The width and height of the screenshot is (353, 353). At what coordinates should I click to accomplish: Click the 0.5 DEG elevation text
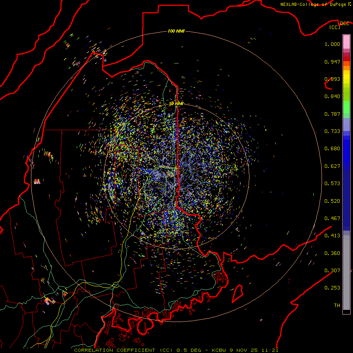(x=189, y=350)
